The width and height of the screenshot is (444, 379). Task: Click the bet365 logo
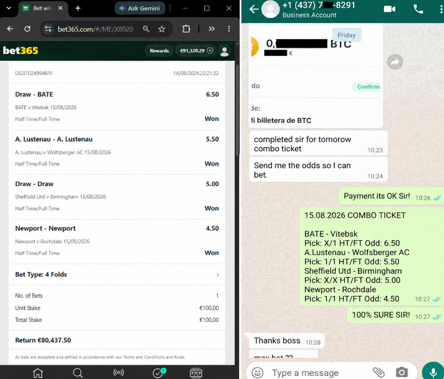tap(20, 50)
